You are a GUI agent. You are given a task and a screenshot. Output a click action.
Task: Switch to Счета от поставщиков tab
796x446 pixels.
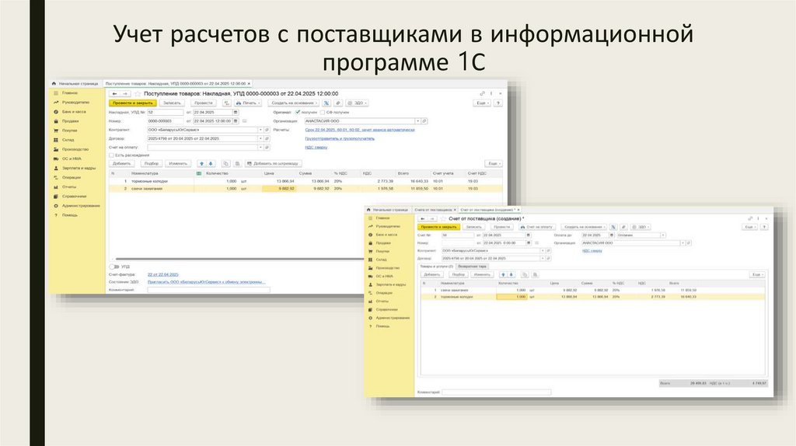coord(435,210)
